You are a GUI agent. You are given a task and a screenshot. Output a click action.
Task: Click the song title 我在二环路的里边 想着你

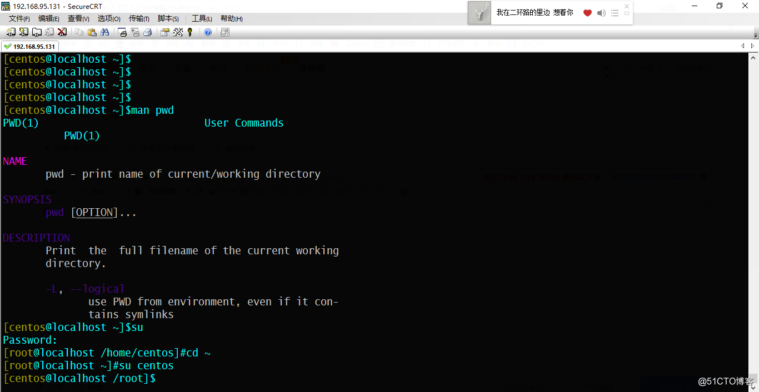tap(535, 12)
